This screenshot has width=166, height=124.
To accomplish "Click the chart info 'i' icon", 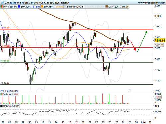I will pos(129,90).
